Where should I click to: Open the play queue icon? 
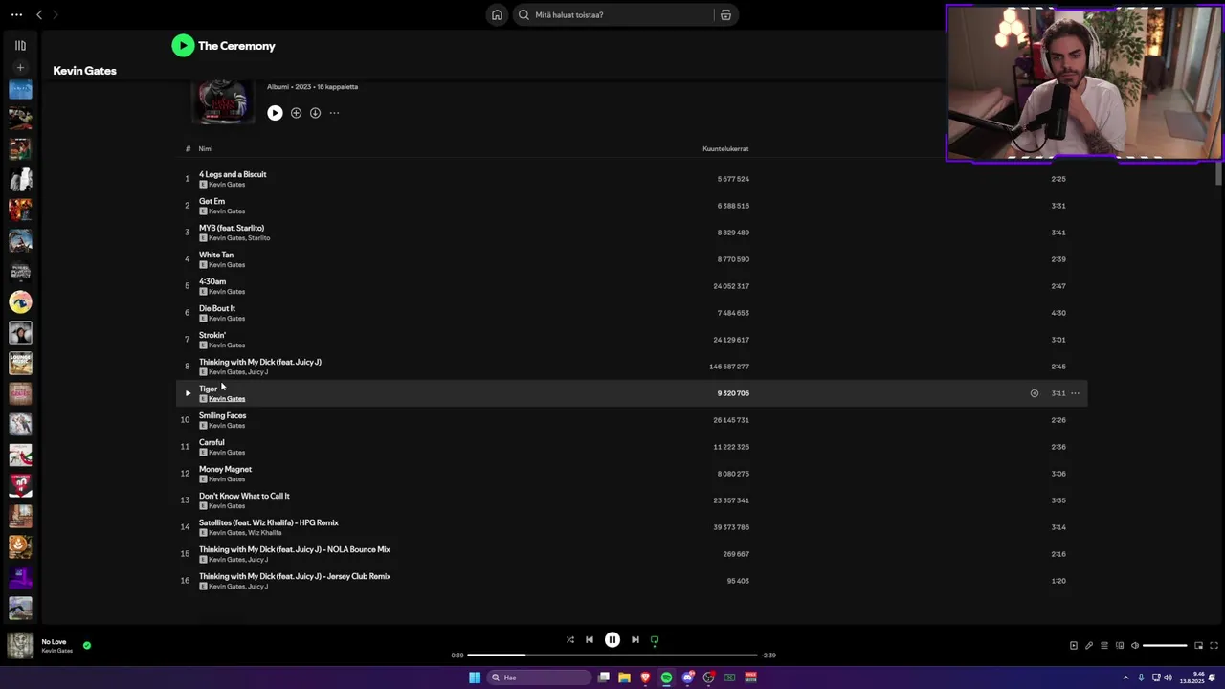[1103, 645]
